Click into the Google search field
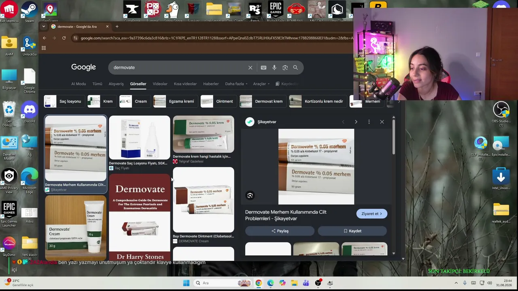Viewport: 518px width, 291px height. tap(178, 67)
